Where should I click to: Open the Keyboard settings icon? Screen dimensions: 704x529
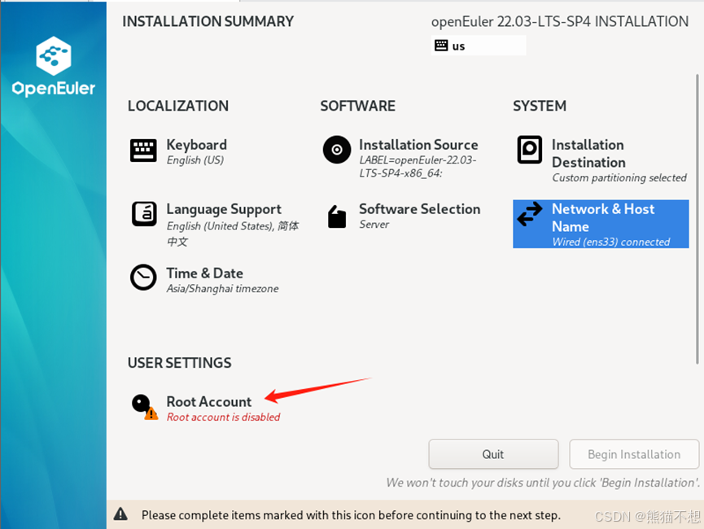[143, 150]
